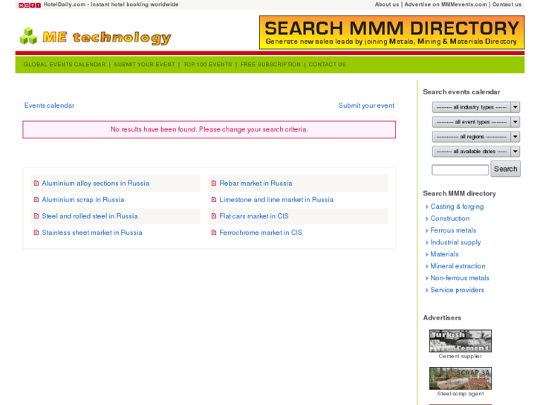Click the green cubes ME technology logo icon
This screenshot has width=540, height=405.
click(28, 36)
